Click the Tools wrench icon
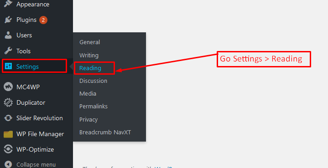Viewport: 328px width, 168px height. 8,51
